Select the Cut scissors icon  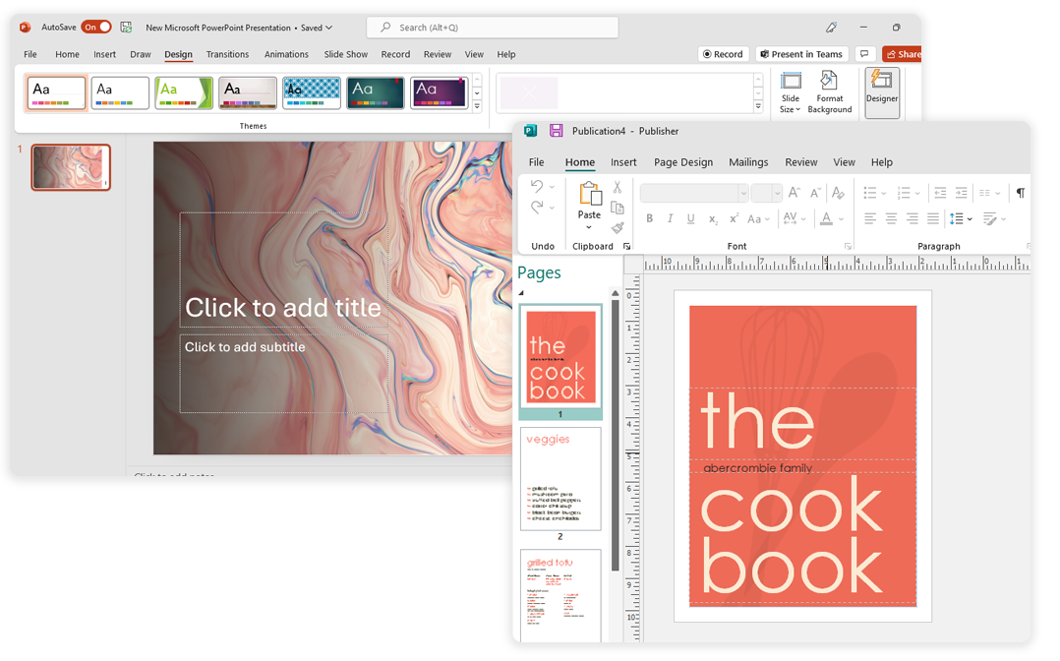(618, 187)
